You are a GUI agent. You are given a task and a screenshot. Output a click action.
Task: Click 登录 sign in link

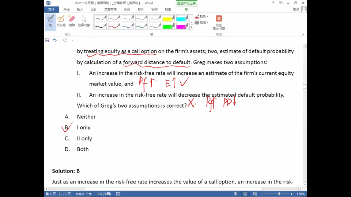[x=296, y=9]
